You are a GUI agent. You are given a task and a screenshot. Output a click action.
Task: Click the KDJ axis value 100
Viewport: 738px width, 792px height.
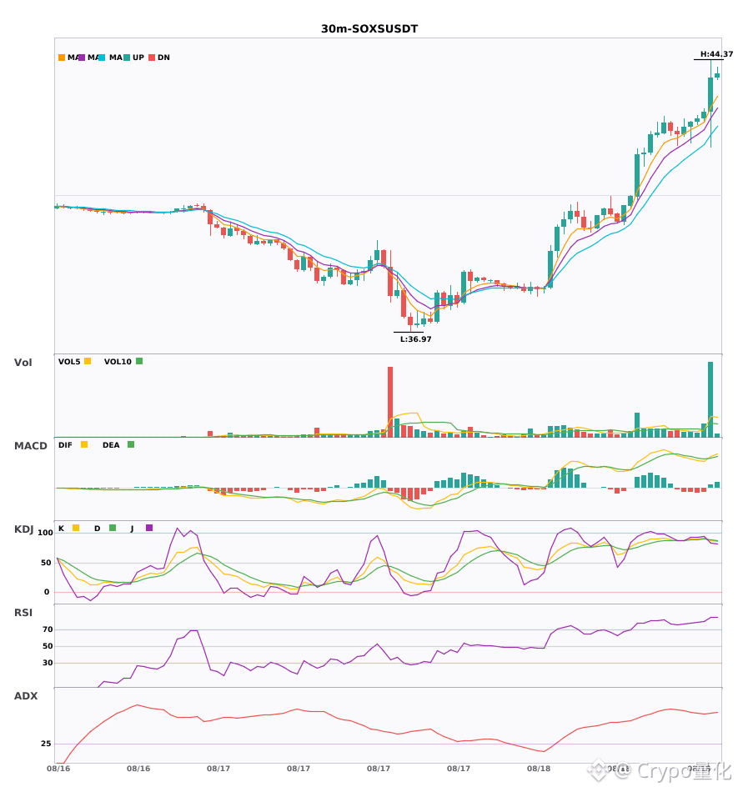[x=46, y=533]
